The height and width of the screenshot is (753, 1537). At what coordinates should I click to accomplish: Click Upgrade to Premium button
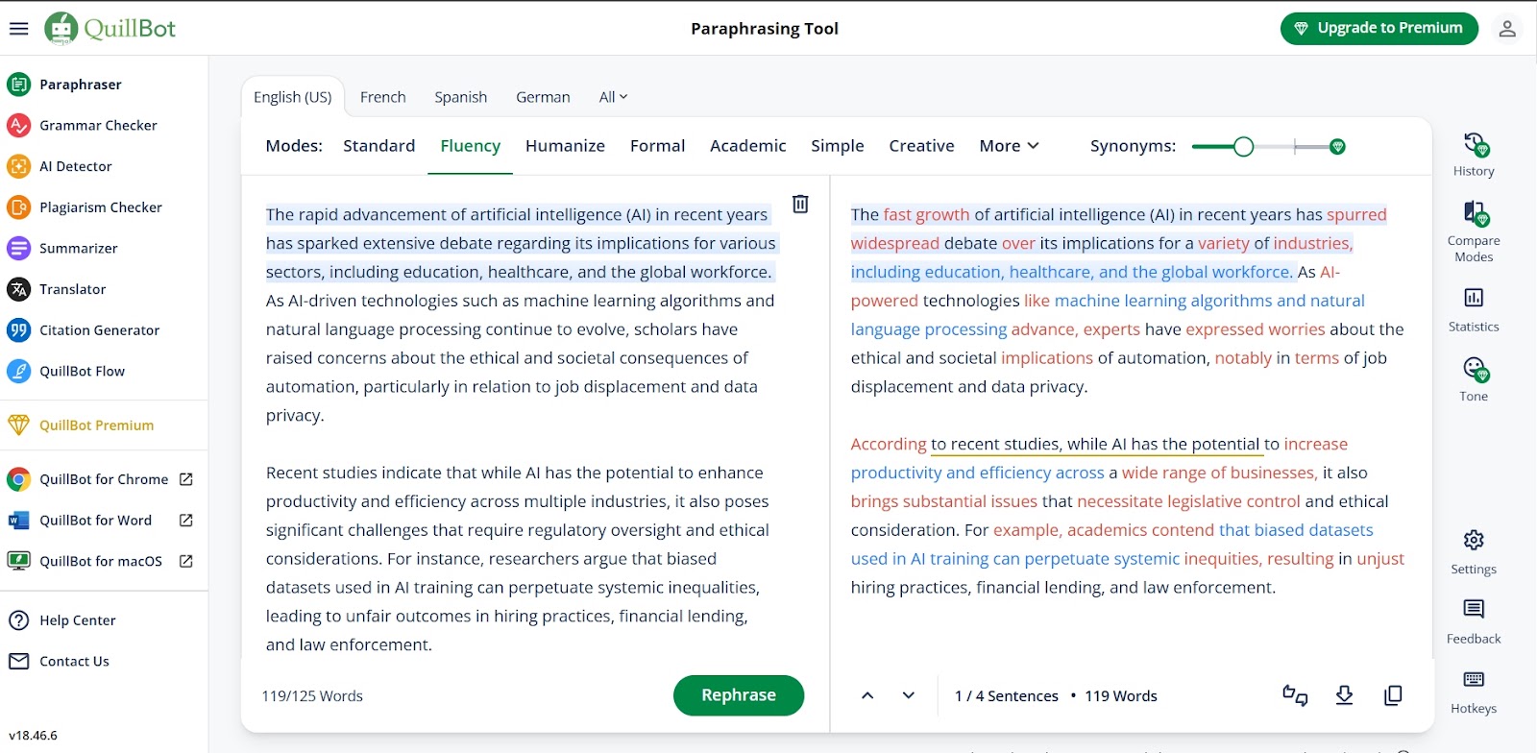pos(1379,29)
